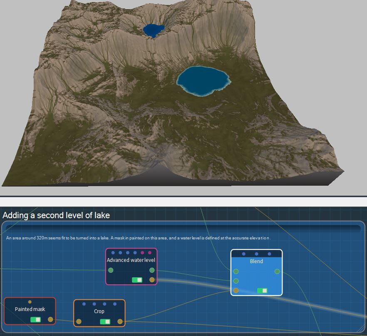Toggle the Crop node enable switch
The image size is (367, 336).
click(x=105, y=322)
